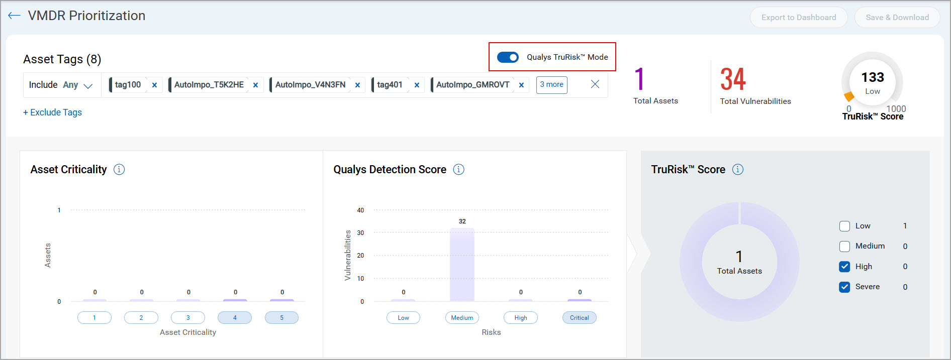Expand the 3 more tags list
The width and height of the screenshot is (951, 360).
click(551, 85)
